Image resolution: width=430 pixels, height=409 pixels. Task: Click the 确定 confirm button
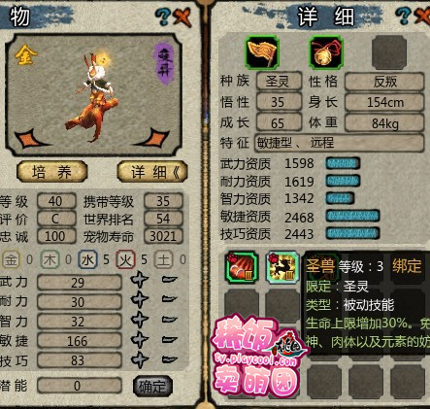(152, 386)
